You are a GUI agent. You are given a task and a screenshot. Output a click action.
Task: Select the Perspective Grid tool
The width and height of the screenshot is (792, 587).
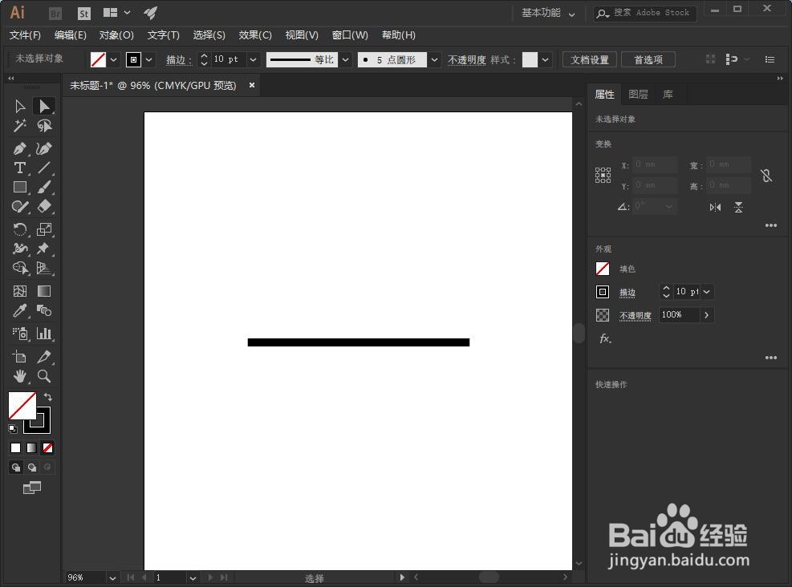pos(44,268)
